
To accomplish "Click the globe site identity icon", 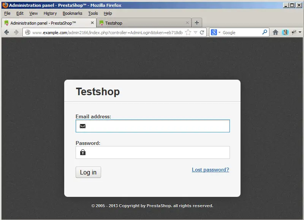I will click(x=28, y=32).
